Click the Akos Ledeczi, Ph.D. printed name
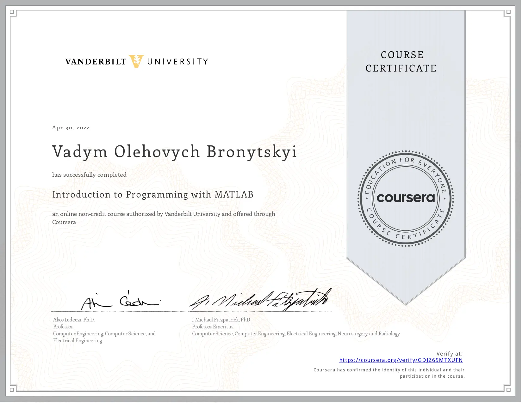The width and height of the screenshot is (522, 403). pyautogui.click(x=74, y=320)
